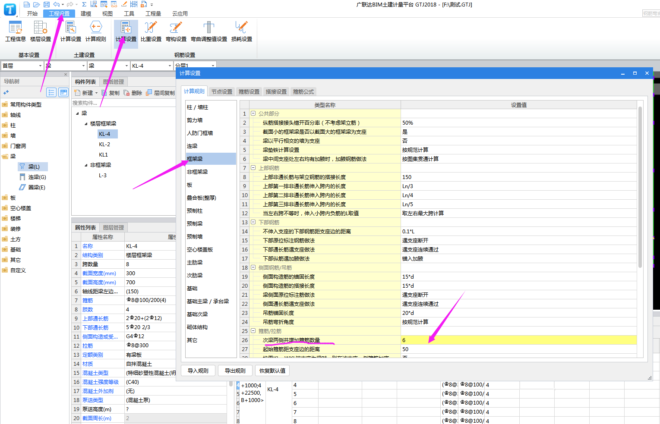Open 计算规则 ribbon icon
Screen dimensions: 660x424
[96, 31]
